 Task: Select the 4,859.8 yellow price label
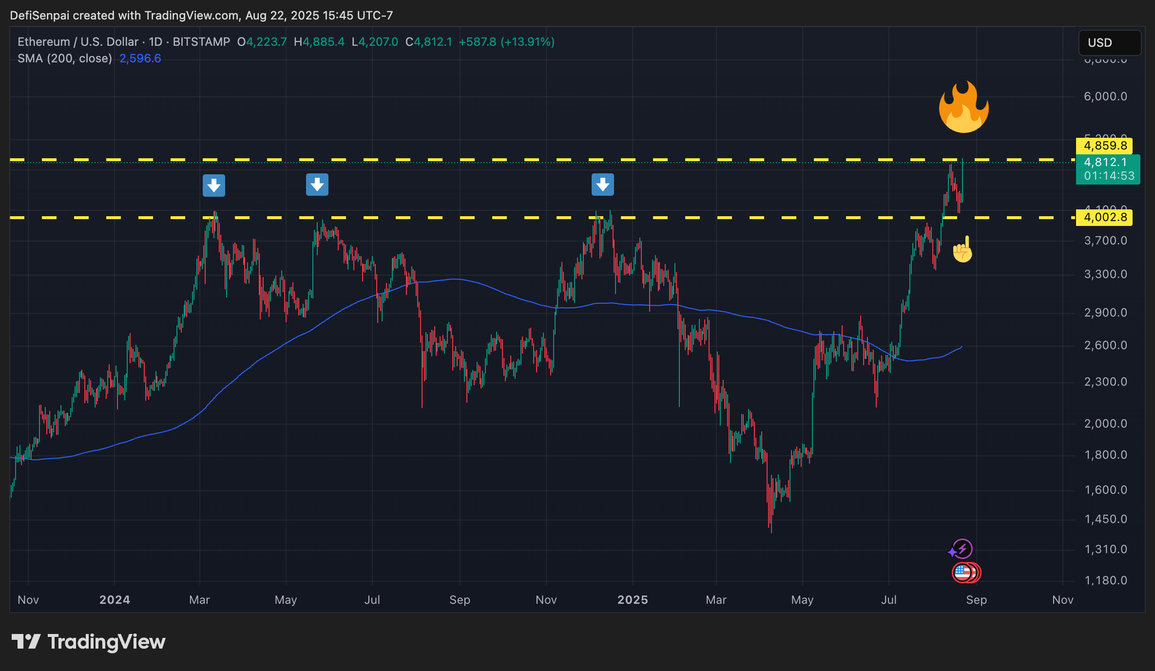point(1104,146)
